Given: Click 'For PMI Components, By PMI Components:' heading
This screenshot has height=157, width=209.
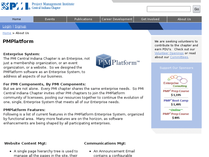Looking at the screenshot, I should pyautogui.click(x=45, y=84).
